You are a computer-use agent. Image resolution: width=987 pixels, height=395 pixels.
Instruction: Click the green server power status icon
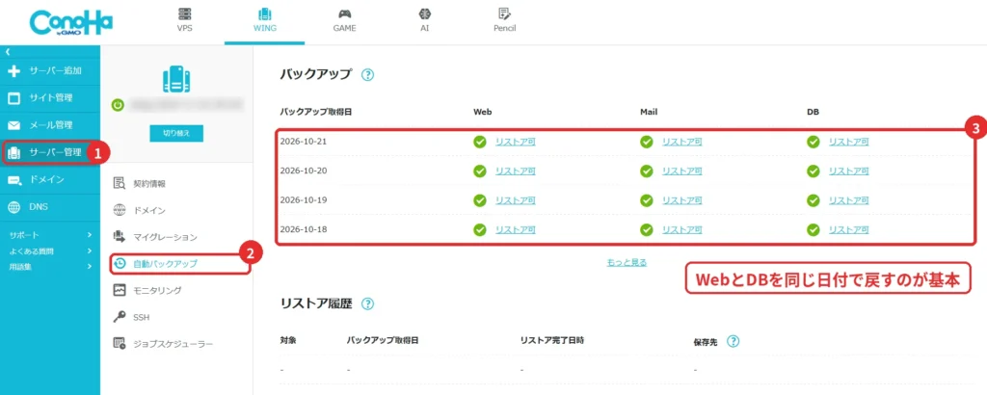pos(118,105)
